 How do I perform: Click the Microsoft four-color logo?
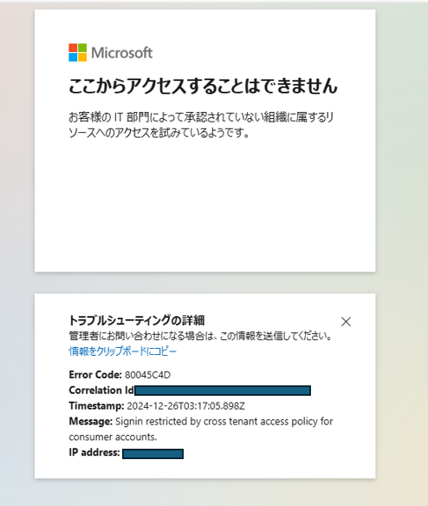click(78, 53)
